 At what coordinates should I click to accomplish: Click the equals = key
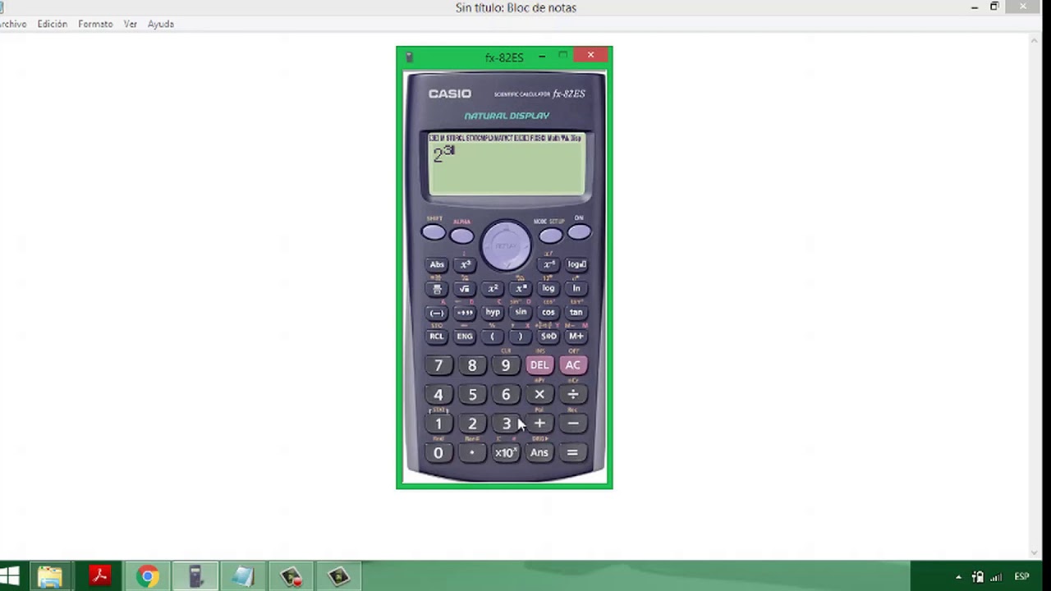pyautogui.click(x=573, y=453)
